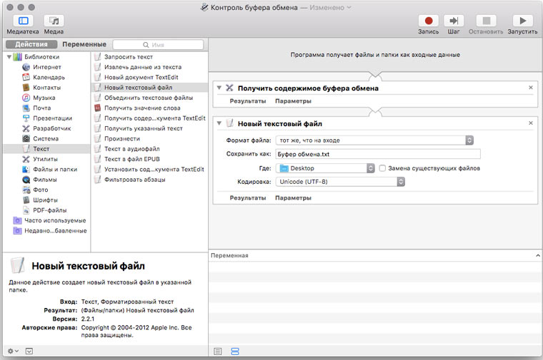Select the Извлечь данные из текста action

click(x=143, y=67)
